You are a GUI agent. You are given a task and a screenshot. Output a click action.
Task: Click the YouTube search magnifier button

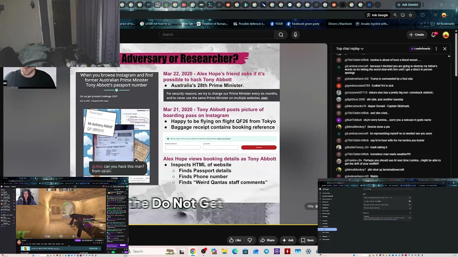point(281,35)
